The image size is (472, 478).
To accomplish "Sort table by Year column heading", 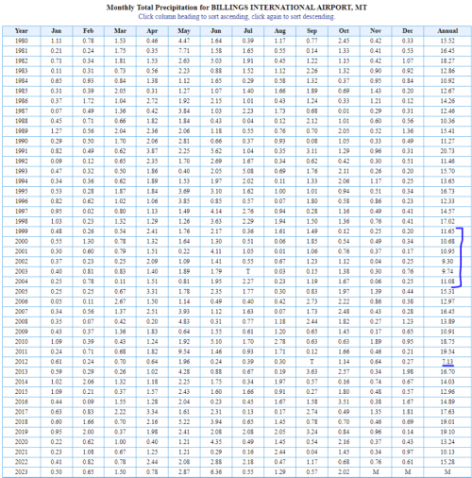I will [22, 31].
